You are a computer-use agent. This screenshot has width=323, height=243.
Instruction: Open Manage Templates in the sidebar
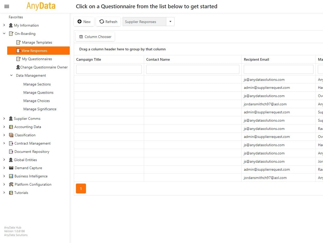[37, 42]
